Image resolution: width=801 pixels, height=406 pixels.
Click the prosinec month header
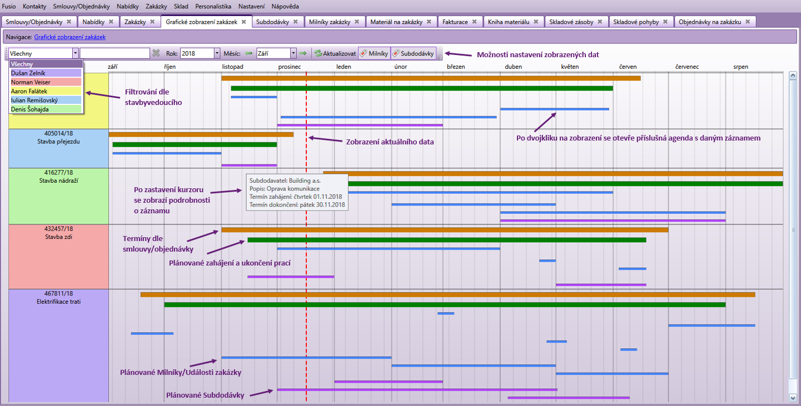pos(290,67)
